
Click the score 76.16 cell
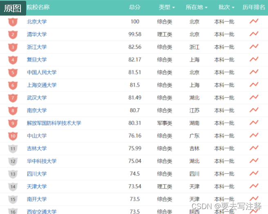pos(135,136)
